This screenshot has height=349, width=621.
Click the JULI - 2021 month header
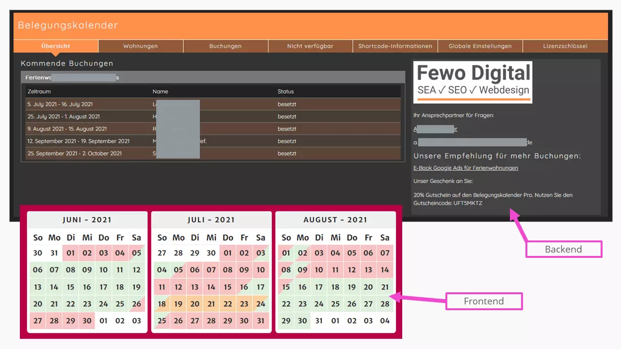[211, 220]
